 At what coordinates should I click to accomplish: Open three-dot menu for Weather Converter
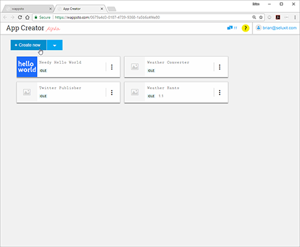tap(220, 67)
